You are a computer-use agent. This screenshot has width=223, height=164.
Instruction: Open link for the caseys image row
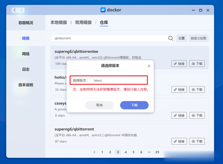179,115
